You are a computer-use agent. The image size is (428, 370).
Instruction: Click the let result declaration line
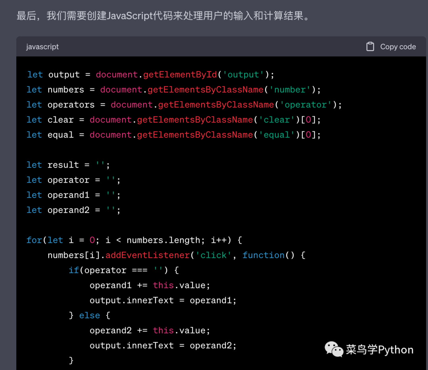[x=68, y=165]
